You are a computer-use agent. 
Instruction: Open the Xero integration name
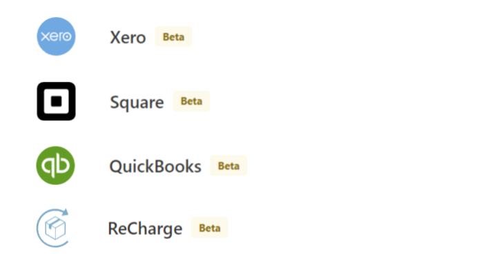click(128, 37)
